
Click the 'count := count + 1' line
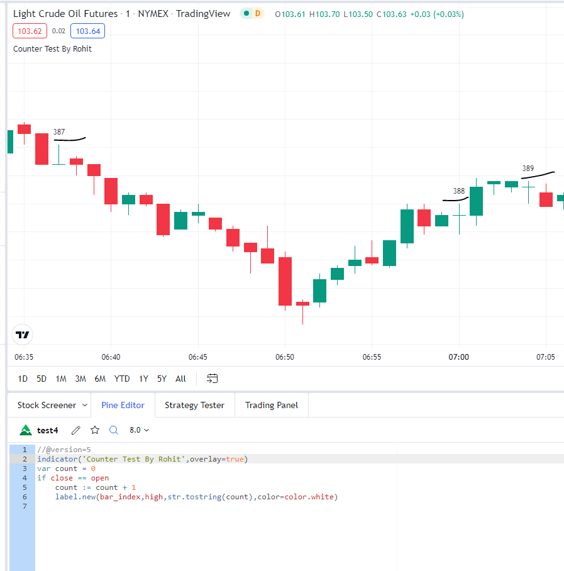(96, 487)
